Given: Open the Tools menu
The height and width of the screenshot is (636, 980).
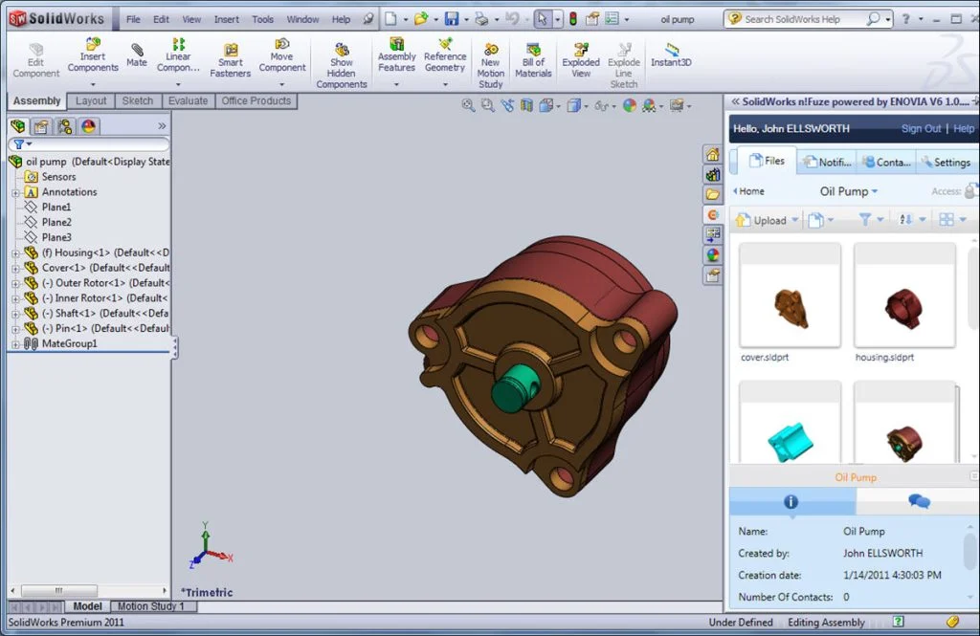Looking at the screenshot, I should (262, 17).
